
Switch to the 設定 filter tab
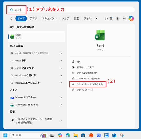tap(76, 18)
